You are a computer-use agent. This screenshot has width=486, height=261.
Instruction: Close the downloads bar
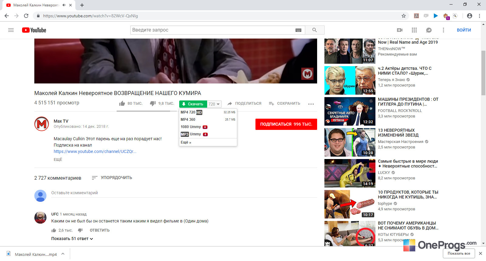(x=481, y=253)
